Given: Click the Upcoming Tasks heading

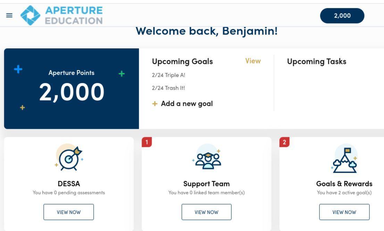Looking at the screenshot, I should (317, 61).
